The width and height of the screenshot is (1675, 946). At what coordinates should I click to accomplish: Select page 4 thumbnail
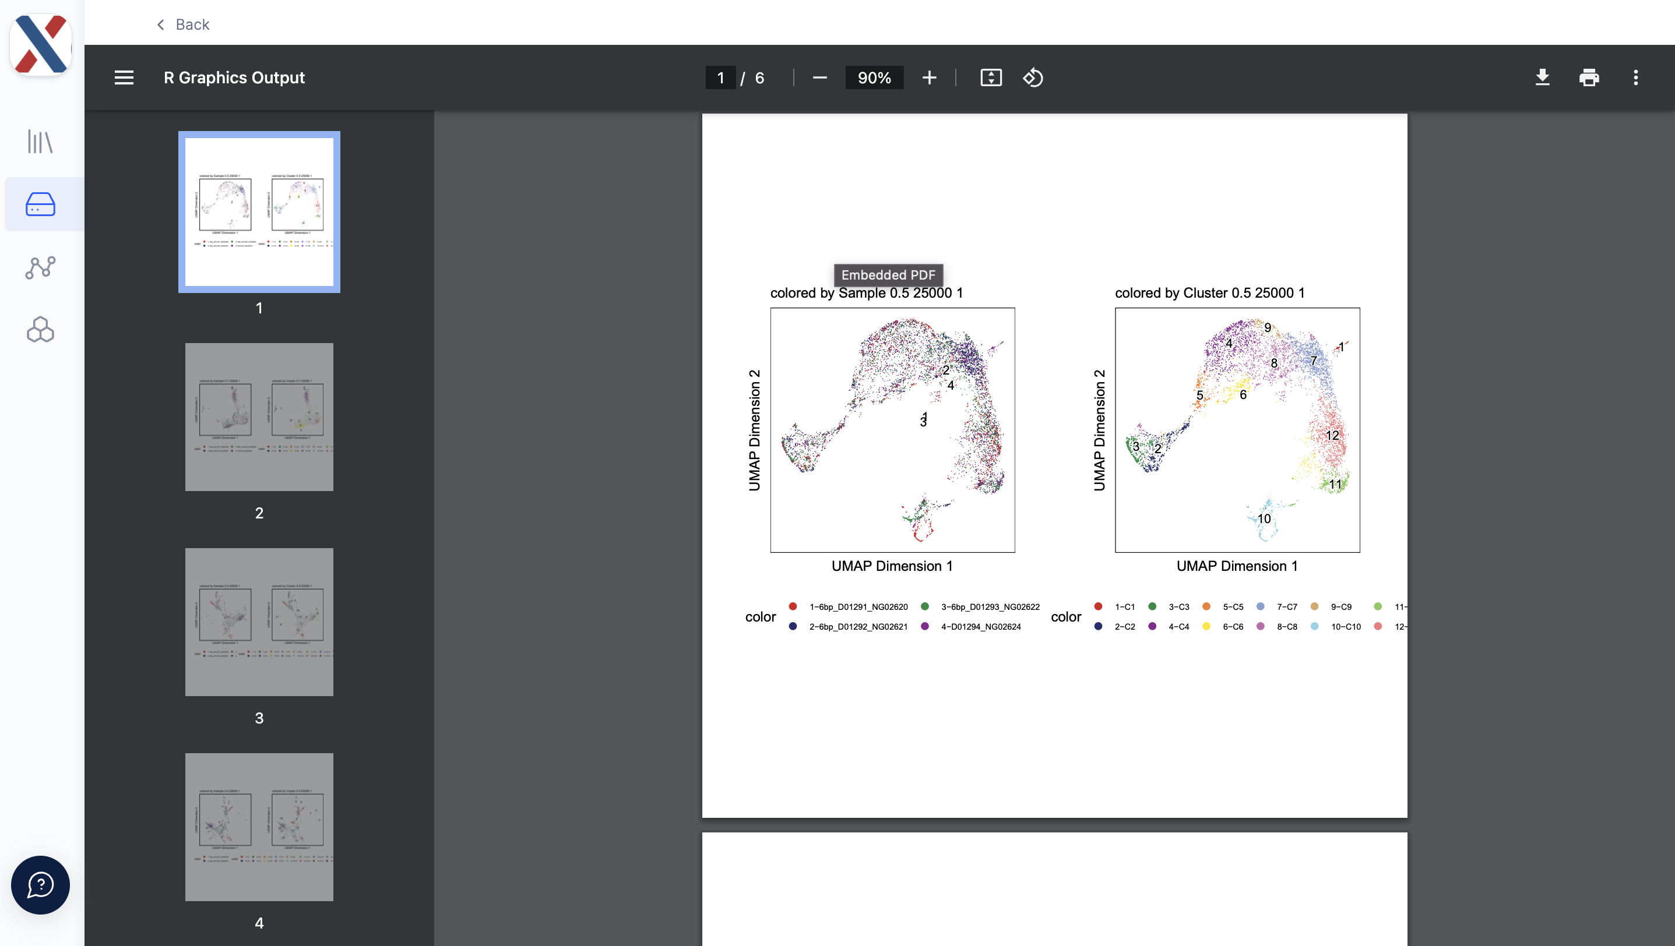(x=259, y=827)
